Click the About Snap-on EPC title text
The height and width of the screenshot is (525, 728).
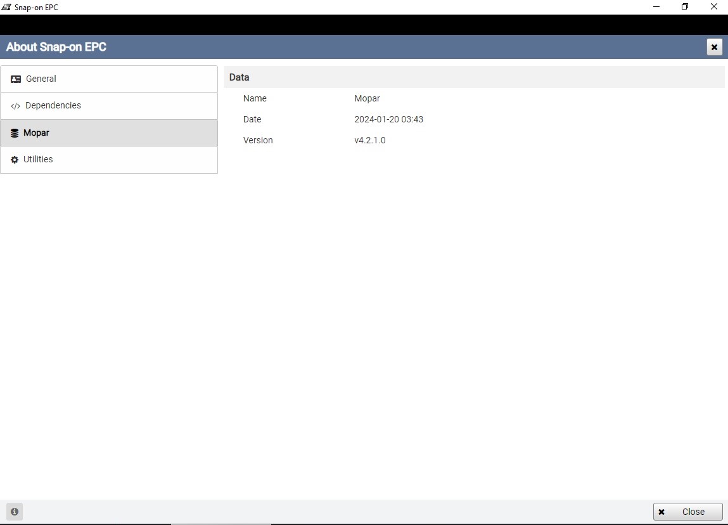[56, 47]
